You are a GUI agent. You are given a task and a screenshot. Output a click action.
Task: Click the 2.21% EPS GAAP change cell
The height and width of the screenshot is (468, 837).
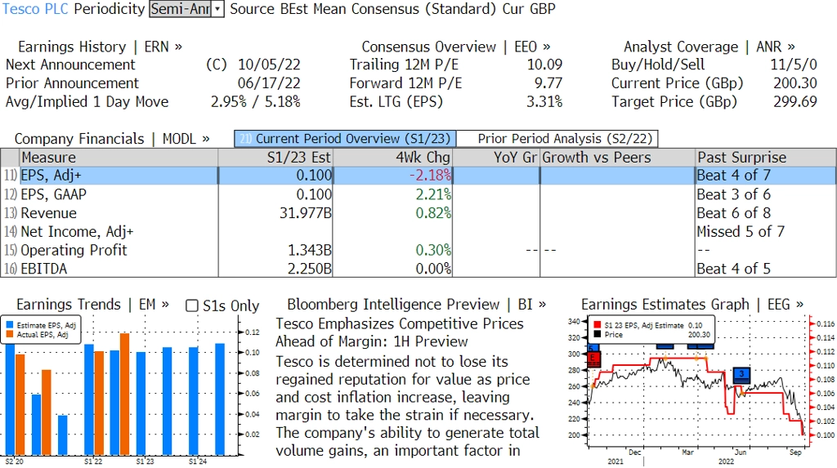(392, 194)
